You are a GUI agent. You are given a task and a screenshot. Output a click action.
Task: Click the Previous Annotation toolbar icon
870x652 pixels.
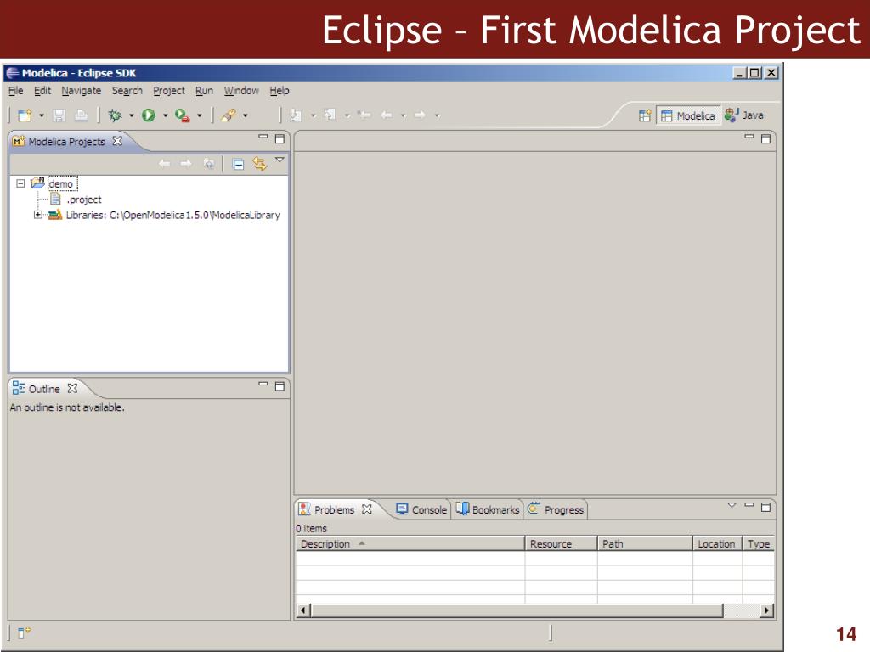(330, 115)
